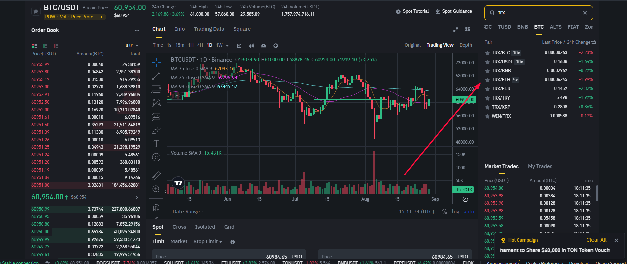Open chart settings gear icon
This screenshot has height=264, width=627.
465,199
